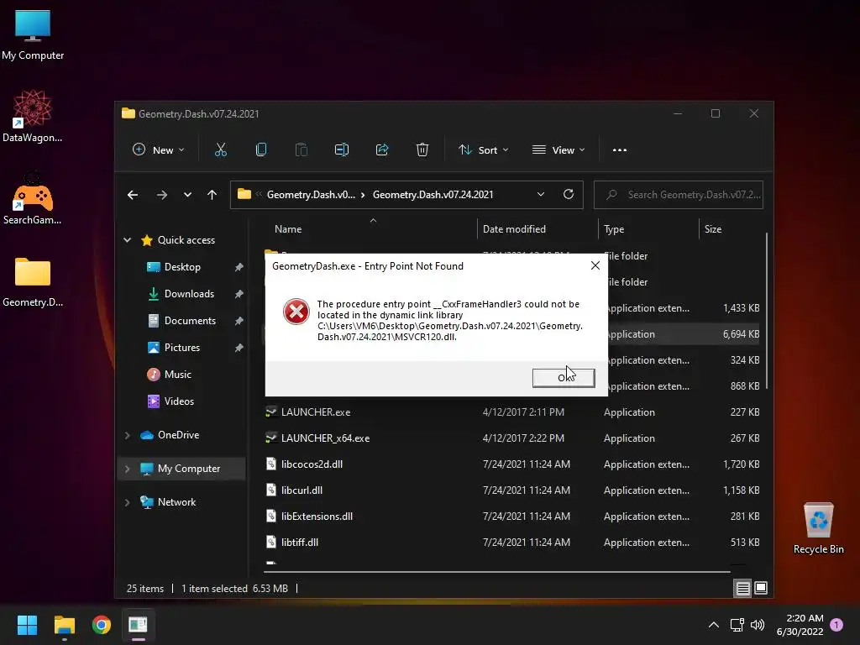Click the network icon in system tray
This screenshot has width=860, height=645.
(x=737, y=625)
